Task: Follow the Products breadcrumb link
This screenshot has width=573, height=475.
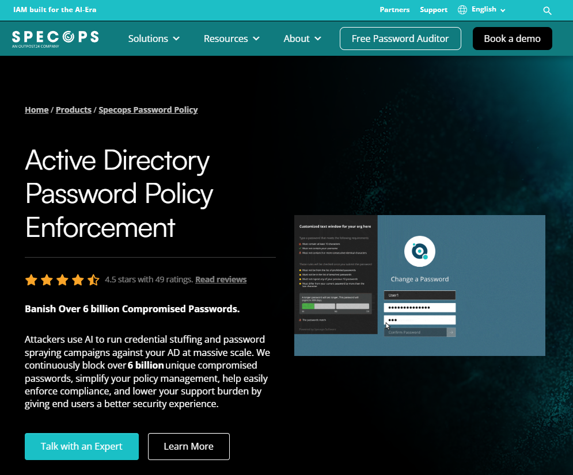Action: pos(74,110)
